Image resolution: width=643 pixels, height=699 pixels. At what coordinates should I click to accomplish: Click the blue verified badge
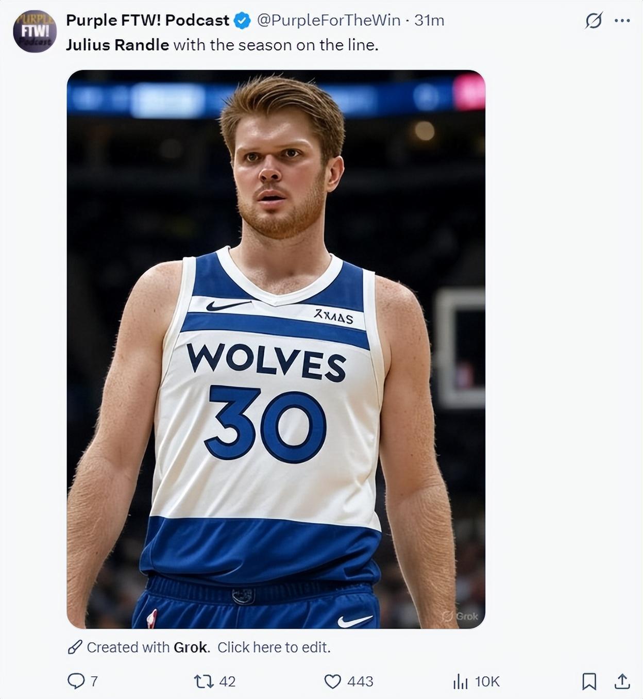point(242,21)
